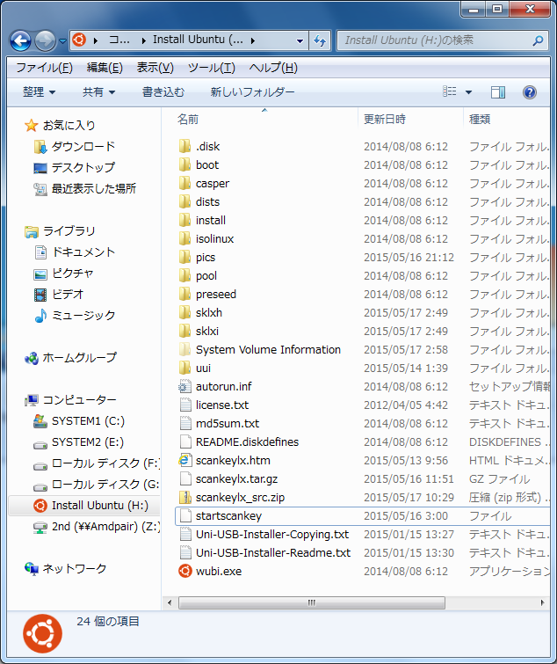Open ダウンロード in favorites
557x664 pixels.
pyautogui.click(x=83, y=147)
